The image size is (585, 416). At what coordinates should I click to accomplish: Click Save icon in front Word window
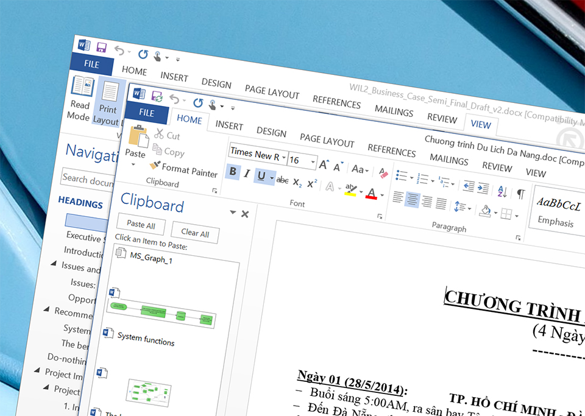(x=157, y=96)
